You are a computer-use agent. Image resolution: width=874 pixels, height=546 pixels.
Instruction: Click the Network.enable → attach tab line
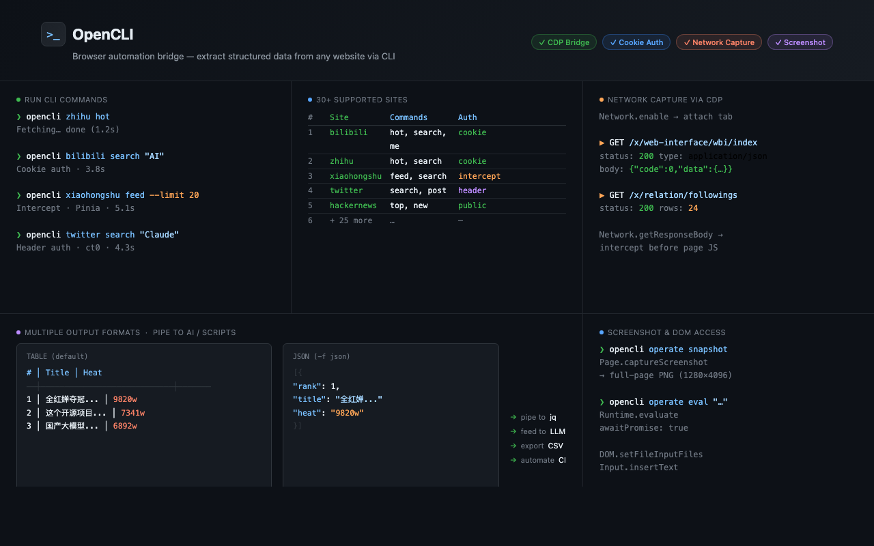(x=666, y=117)
